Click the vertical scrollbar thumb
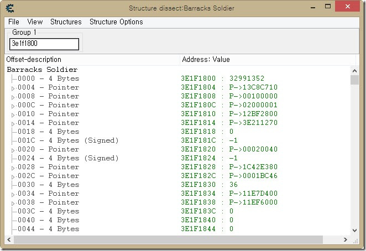This screenshot has width=366, height=251. (x=354, y=80)
